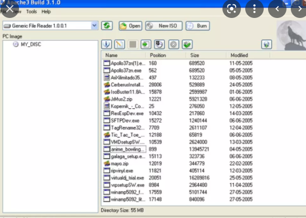Select SFTPDev.exe file
The height and width of the screenshot is (218, 306).
(125, 121)
